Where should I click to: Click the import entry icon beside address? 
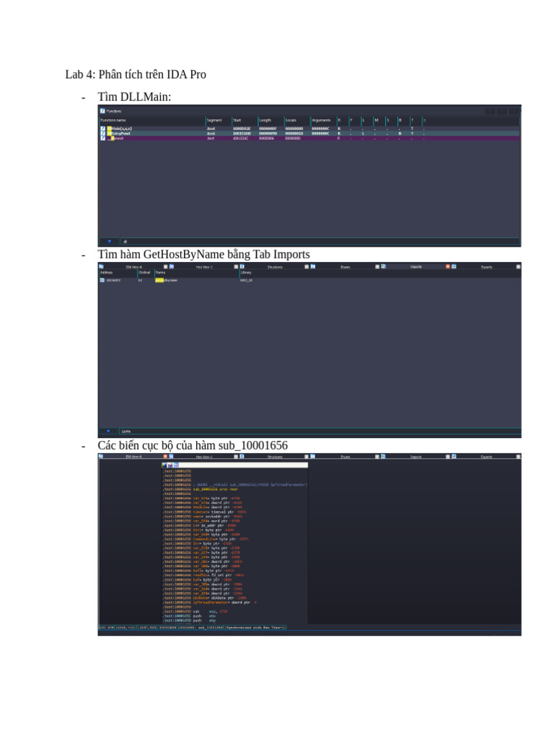tap(102, 280)
